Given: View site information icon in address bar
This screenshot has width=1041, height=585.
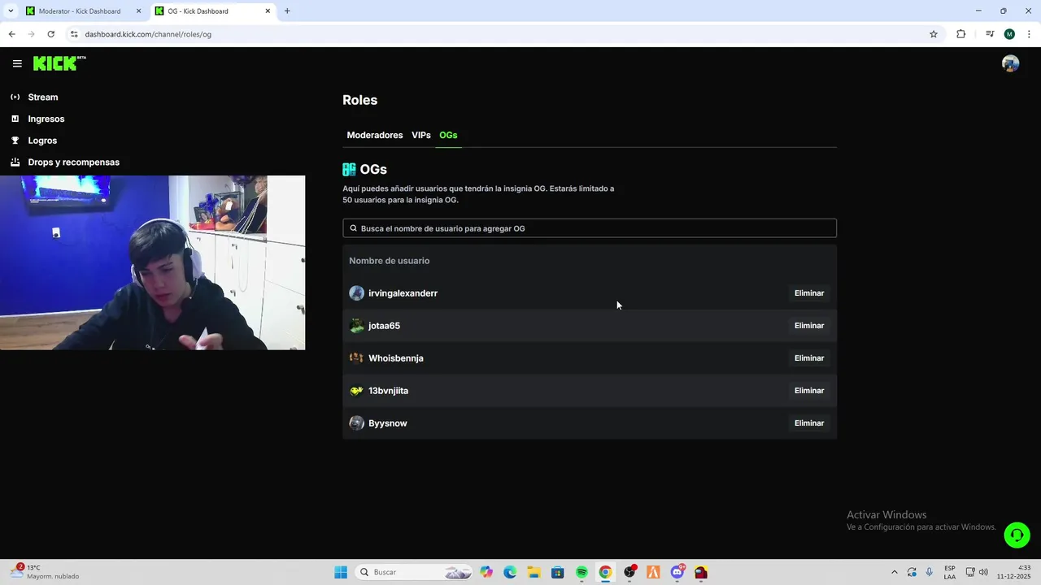Looking at the screenshot, I should 74,34.
